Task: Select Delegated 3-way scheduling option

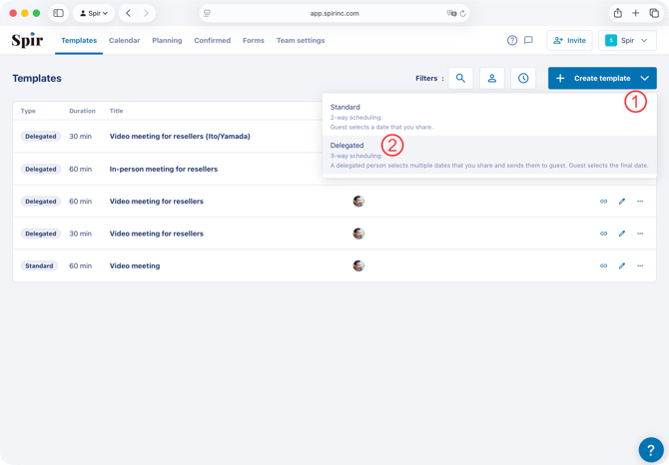Action: (347, 146)
